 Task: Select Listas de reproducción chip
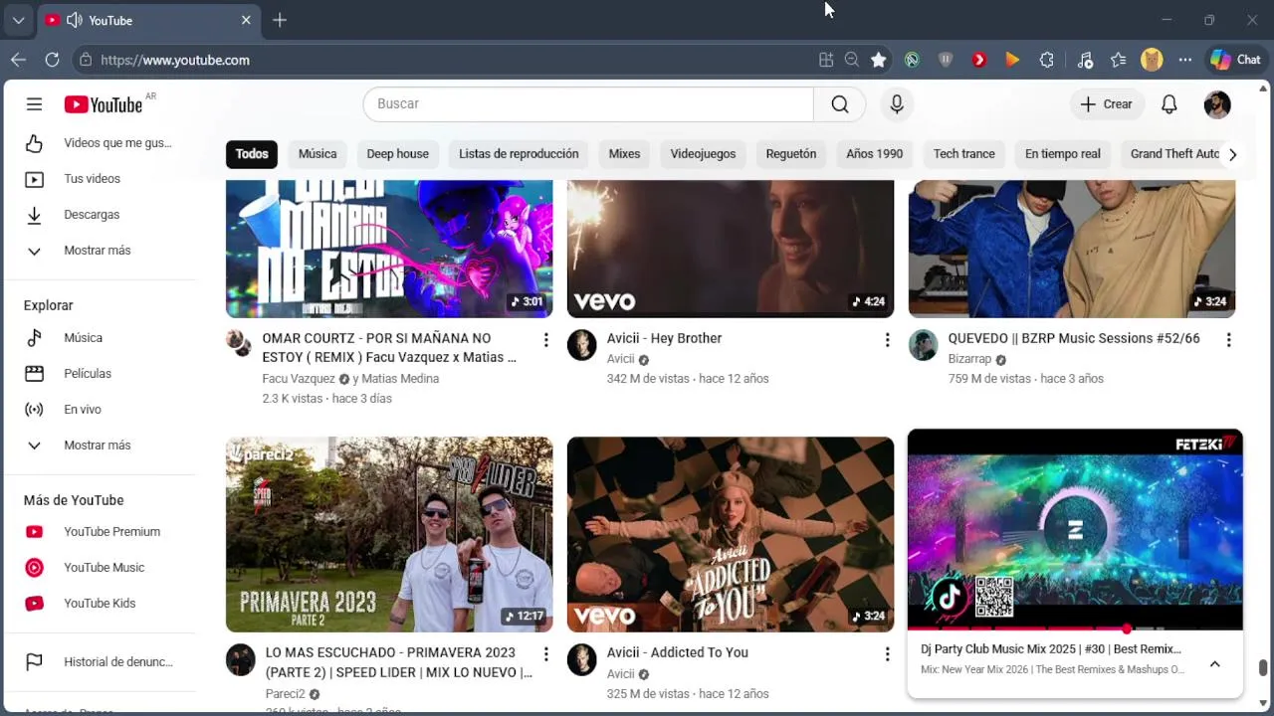tap(519, 154)
